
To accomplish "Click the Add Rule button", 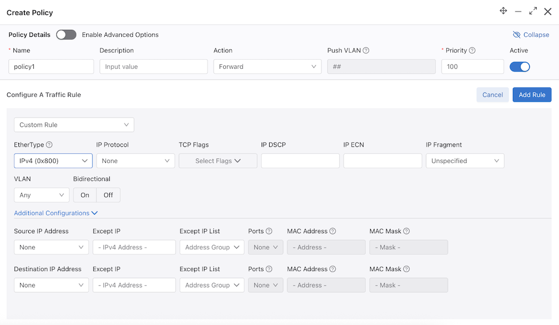I will 532,95.
